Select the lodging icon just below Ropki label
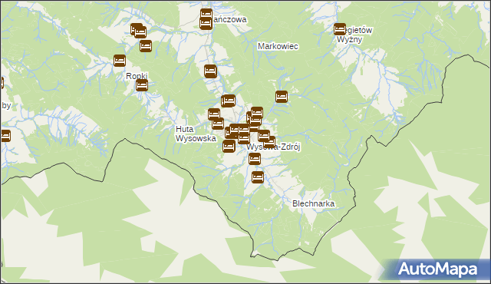Screen dimensions: 491x284 coord(142,85)
